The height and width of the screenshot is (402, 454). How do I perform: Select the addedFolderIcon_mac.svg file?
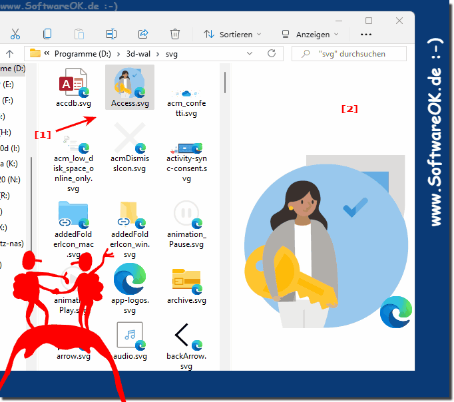73,229
